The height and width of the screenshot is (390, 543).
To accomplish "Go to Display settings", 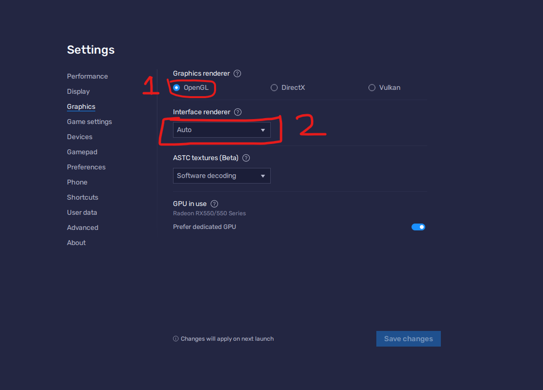I will (78, 91).
